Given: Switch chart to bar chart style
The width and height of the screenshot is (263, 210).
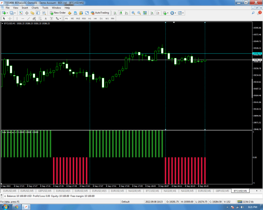Looking at the screenshot, I should 115,13.
